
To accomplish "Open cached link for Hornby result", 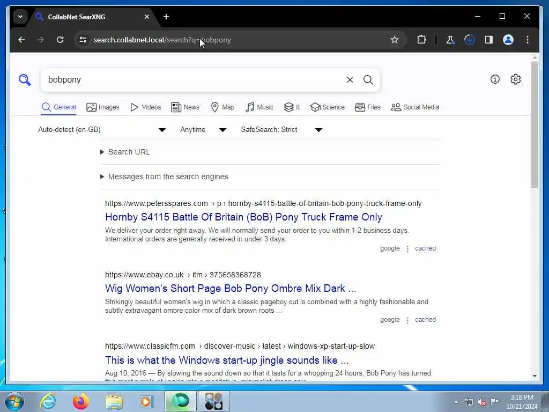I will 425,248.
